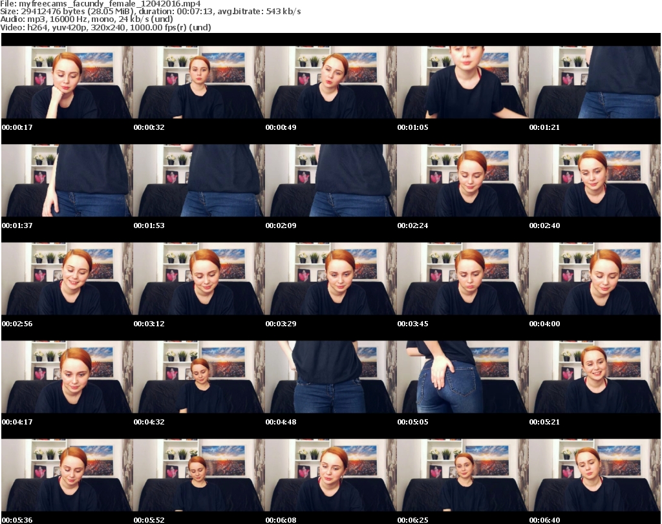The width and height of the screenshot is (662, 524).
Task: Click the 00:06:40 timestamp label
Action: 544,520
